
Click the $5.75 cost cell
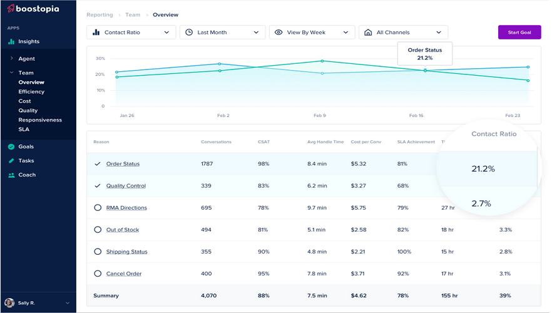(x=358, y=208)
